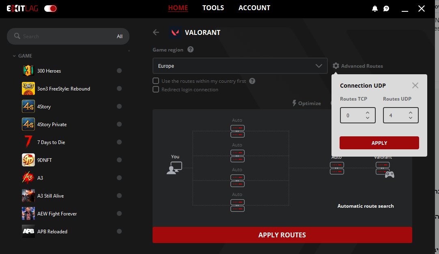Click the 'APB Reloaded' game name
The width and height of the screenshot is (439, 254).
52,232
